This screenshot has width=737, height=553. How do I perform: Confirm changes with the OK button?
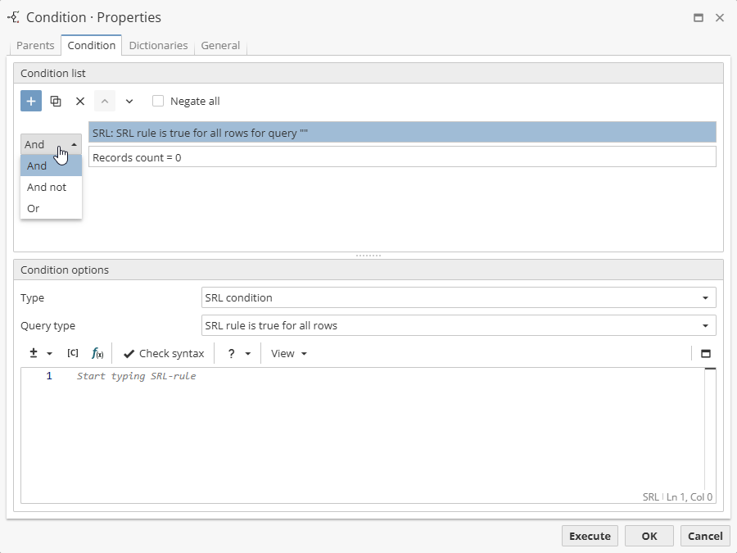(x=649, y=536)
